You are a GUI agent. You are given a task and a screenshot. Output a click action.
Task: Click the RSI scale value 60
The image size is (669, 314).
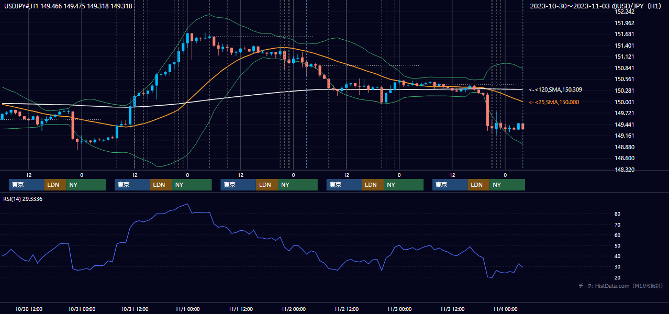coord(618,235)
